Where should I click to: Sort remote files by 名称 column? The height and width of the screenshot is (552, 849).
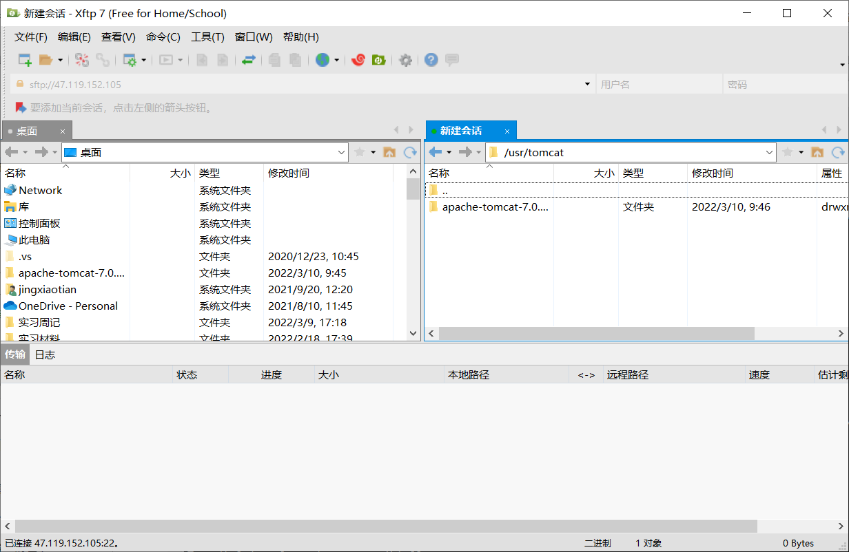click(489, 173)
